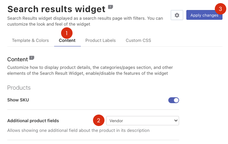Screen dimensions: 228x144
Task: Toggle the Show SKU switch
Action: point(174,100)
